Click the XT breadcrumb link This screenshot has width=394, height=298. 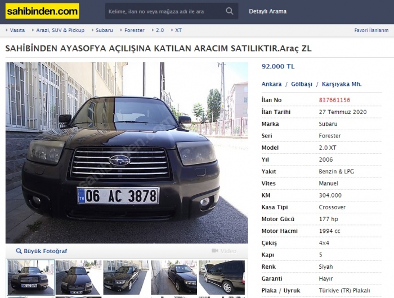pyautogui.click(x=178, y=30)
